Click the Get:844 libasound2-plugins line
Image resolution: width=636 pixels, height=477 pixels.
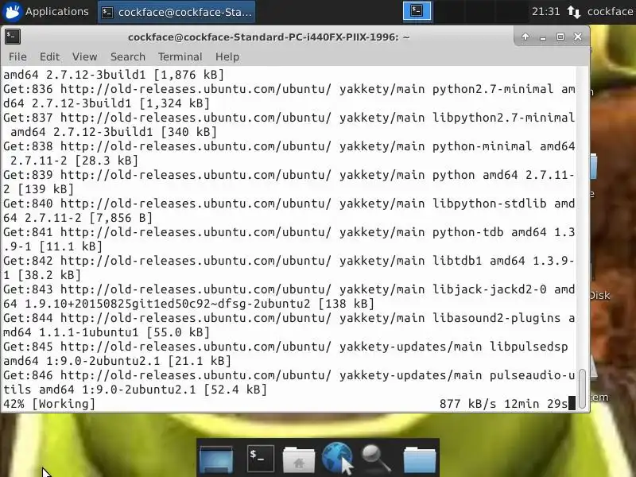[289, 325]
